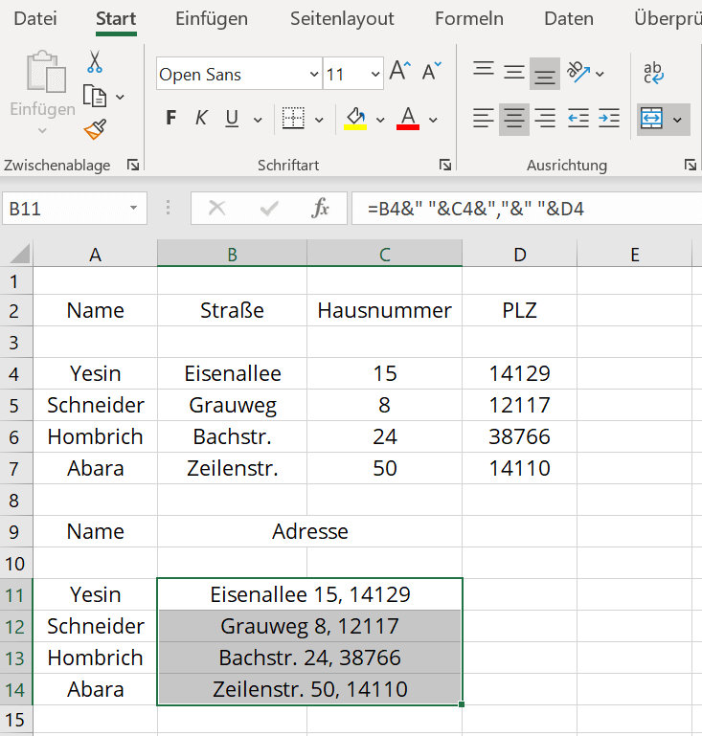Open the Schriftart dialog launcher
The width and height of the screenshot is (702, 736).
point(445,166)
